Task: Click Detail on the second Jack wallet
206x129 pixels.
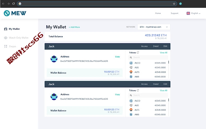Action: click(156, 84)
